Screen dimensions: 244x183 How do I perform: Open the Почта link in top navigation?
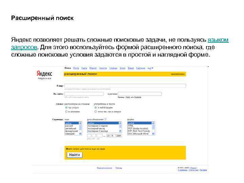[x=76, y=68]
